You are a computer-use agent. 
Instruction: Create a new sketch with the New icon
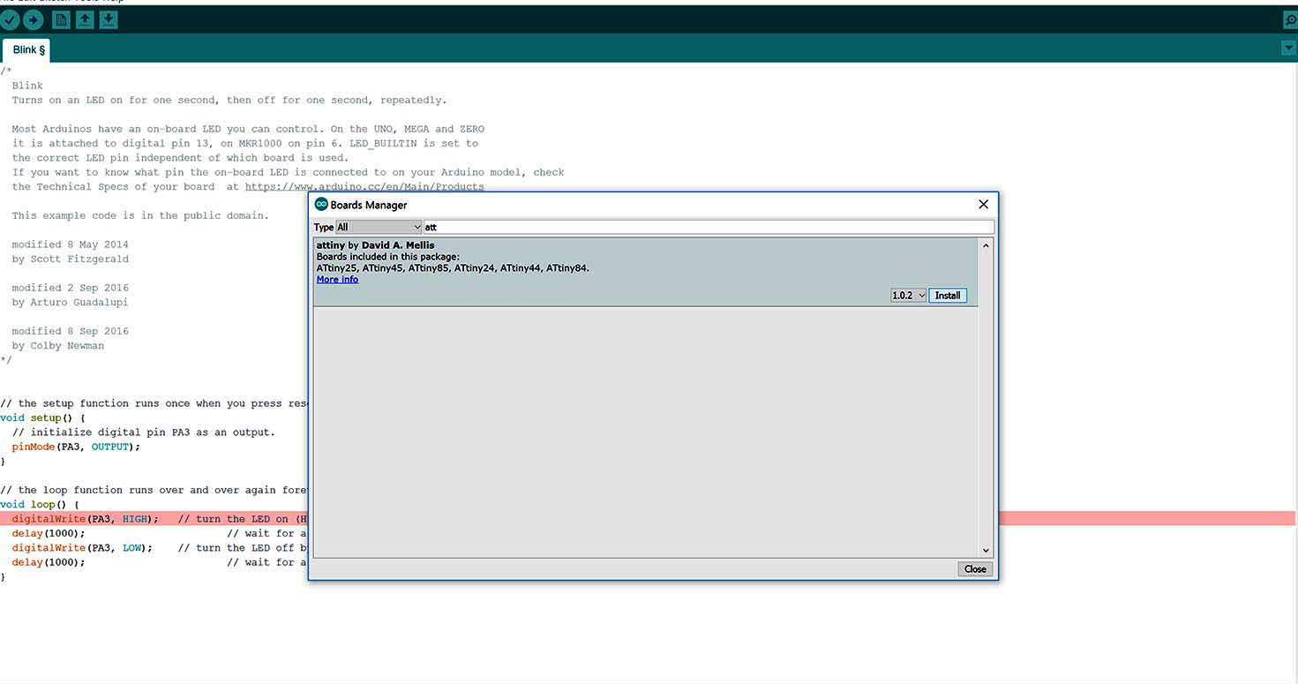(x=61, y=19)
